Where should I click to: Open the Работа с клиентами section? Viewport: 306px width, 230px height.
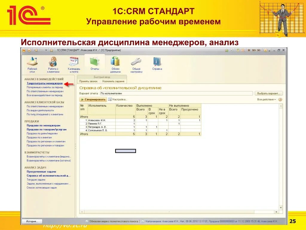click(53, 65)
